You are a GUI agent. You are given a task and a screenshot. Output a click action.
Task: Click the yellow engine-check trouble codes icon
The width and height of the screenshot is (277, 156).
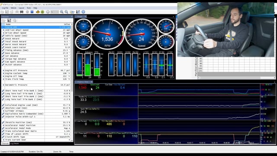[x=38, y=12]
